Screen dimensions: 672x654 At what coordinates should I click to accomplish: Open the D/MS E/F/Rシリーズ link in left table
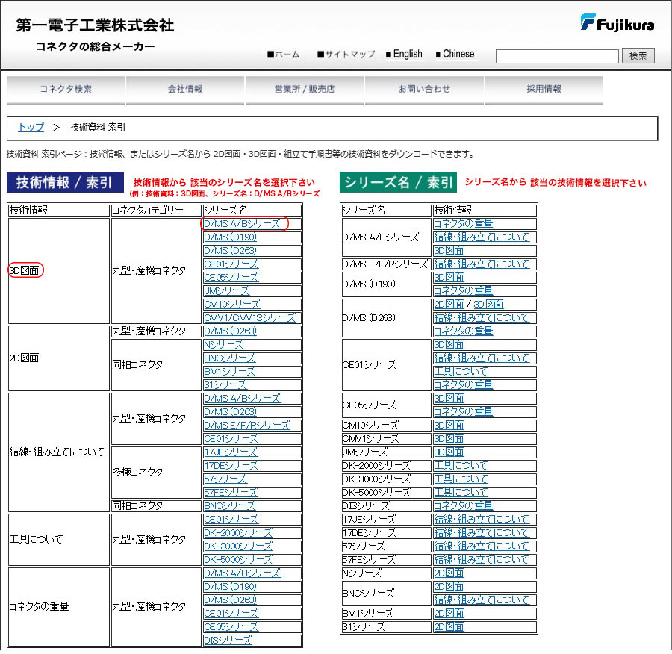tap(247, 425)
